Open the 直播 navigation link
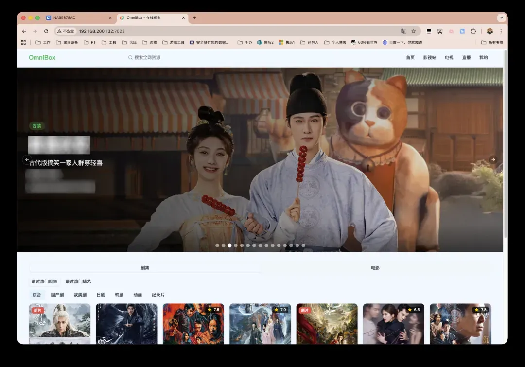This screenshot has height=367, width=525. pos(466,57)
